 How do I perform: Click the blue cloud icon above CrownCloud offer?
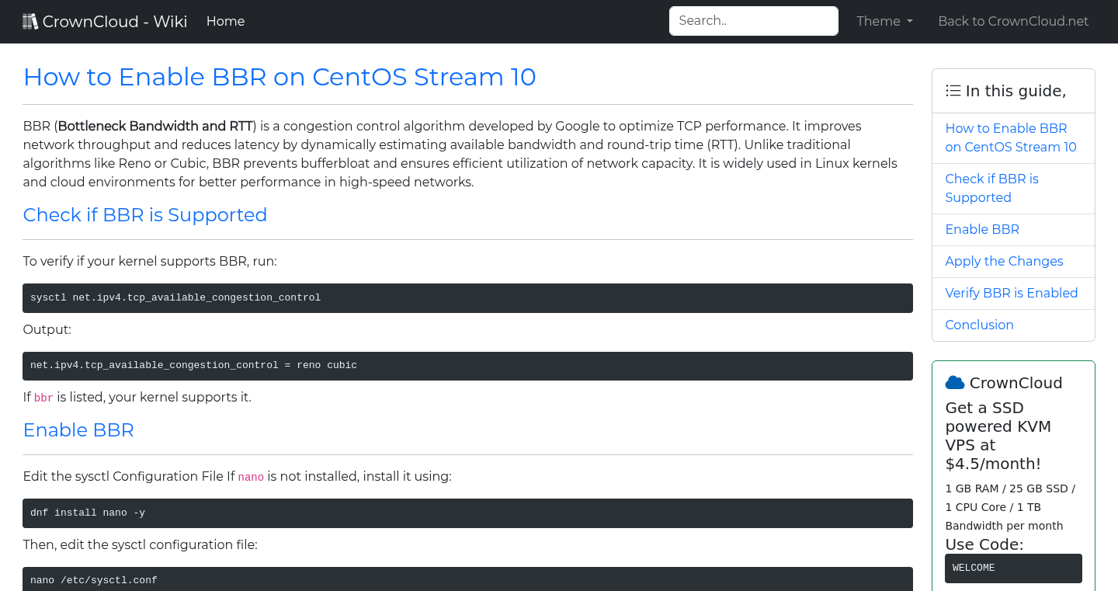coord(956,381)
